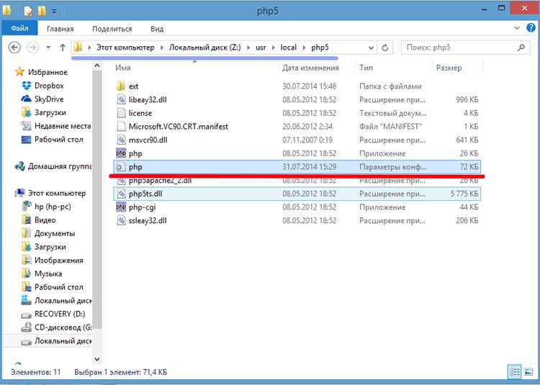Select the php application icon, 26 КБ
The height and width of the screenshot is (385, 540).
pyautogui.click(x=121, y=153)
